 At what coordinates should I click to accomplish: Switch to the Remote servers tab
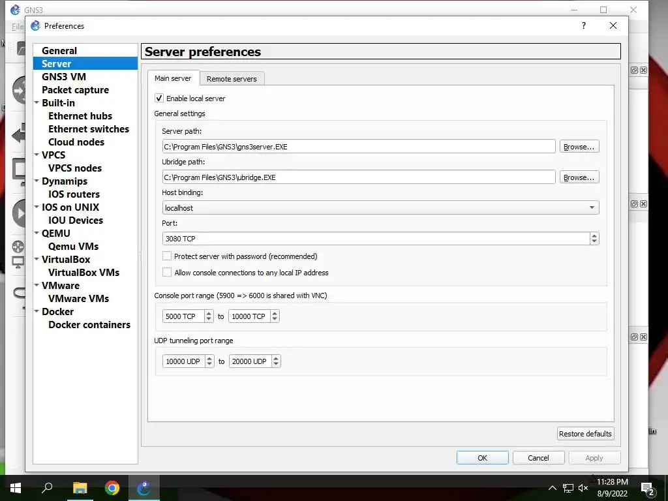coord(232,79)
